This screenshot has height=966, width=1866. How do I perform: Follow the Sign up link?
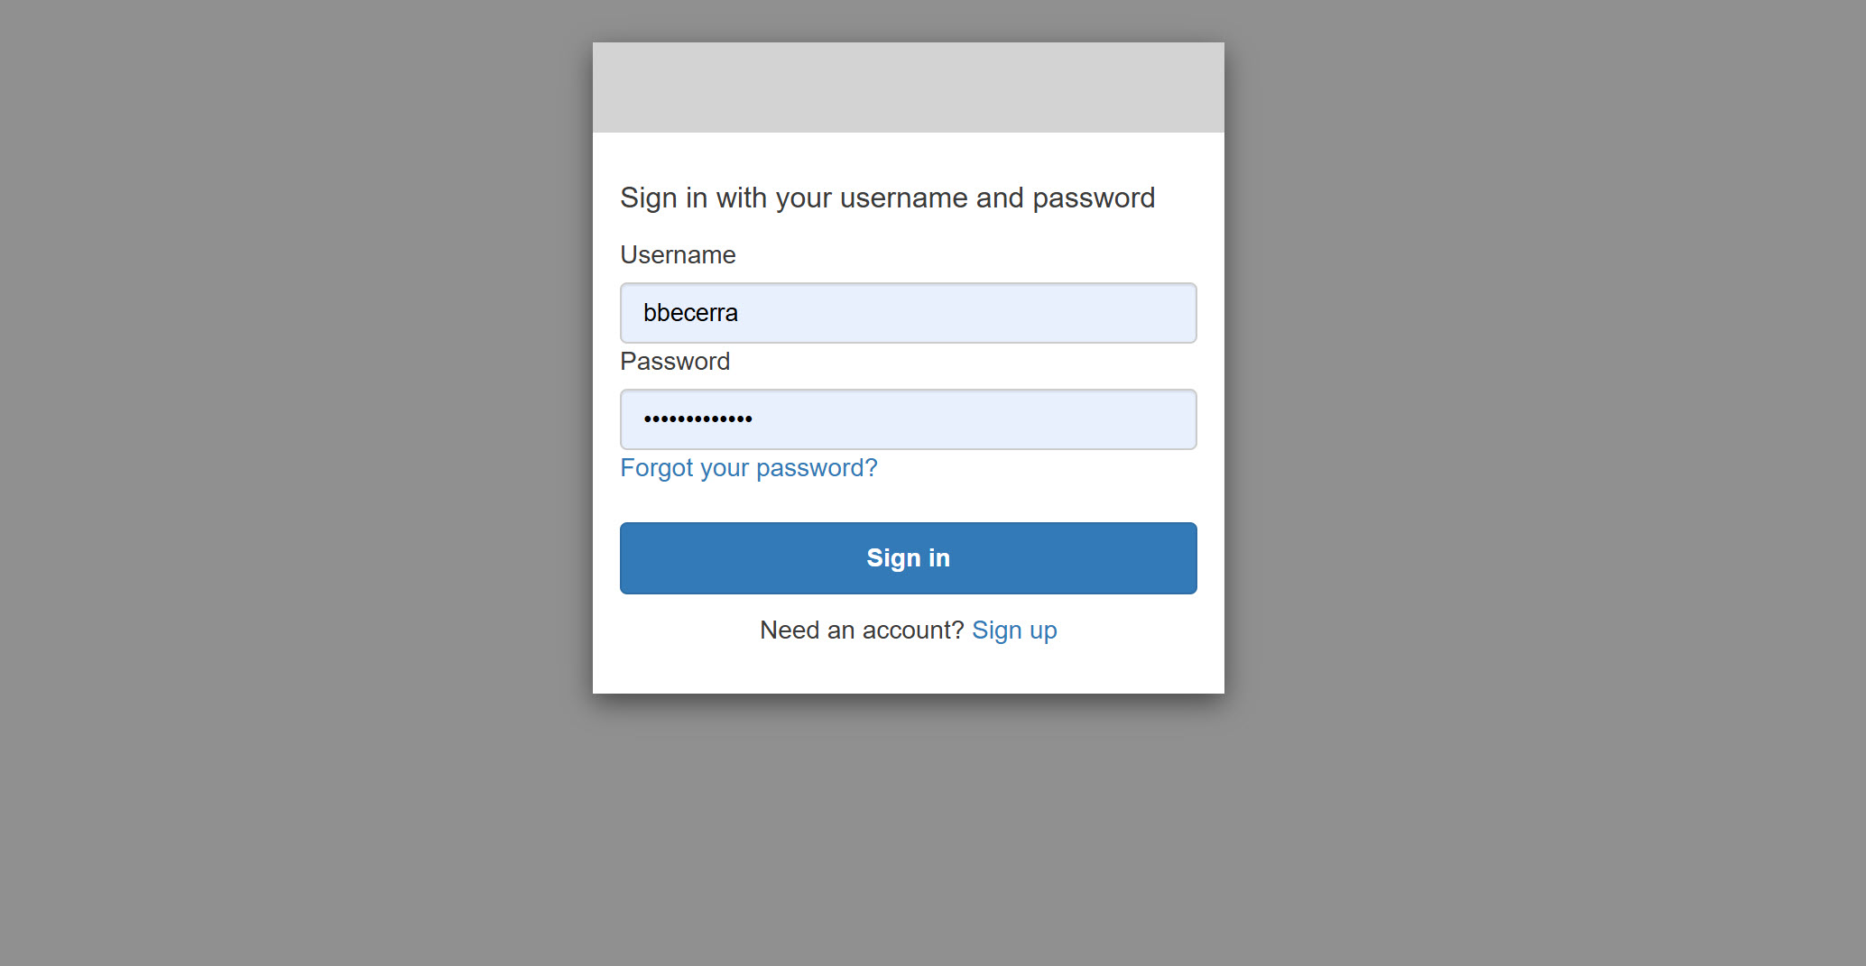tap(1014, 630)
